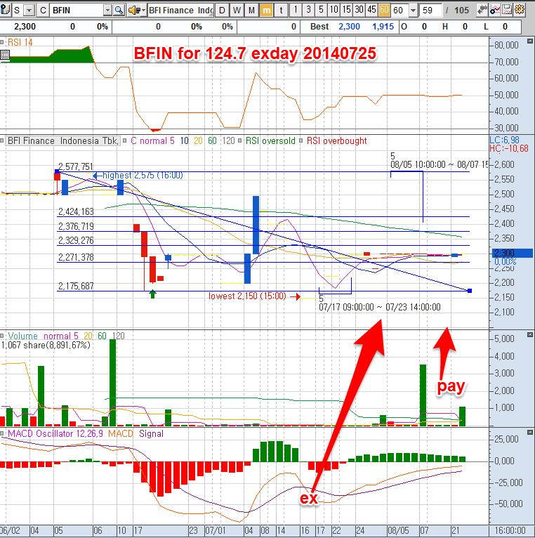Select the 1-minute interval button
Screen dimensions: 535x538
click(x=296, y=10)
